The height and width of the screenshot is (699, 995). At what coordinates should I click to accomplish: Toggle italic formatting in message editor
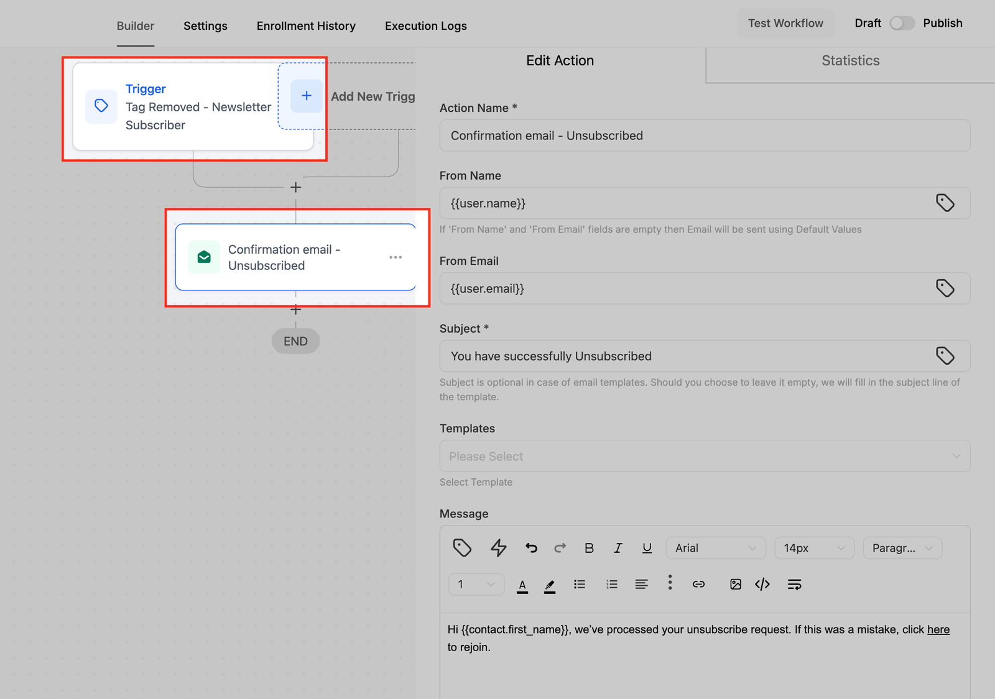coord(618,548)
